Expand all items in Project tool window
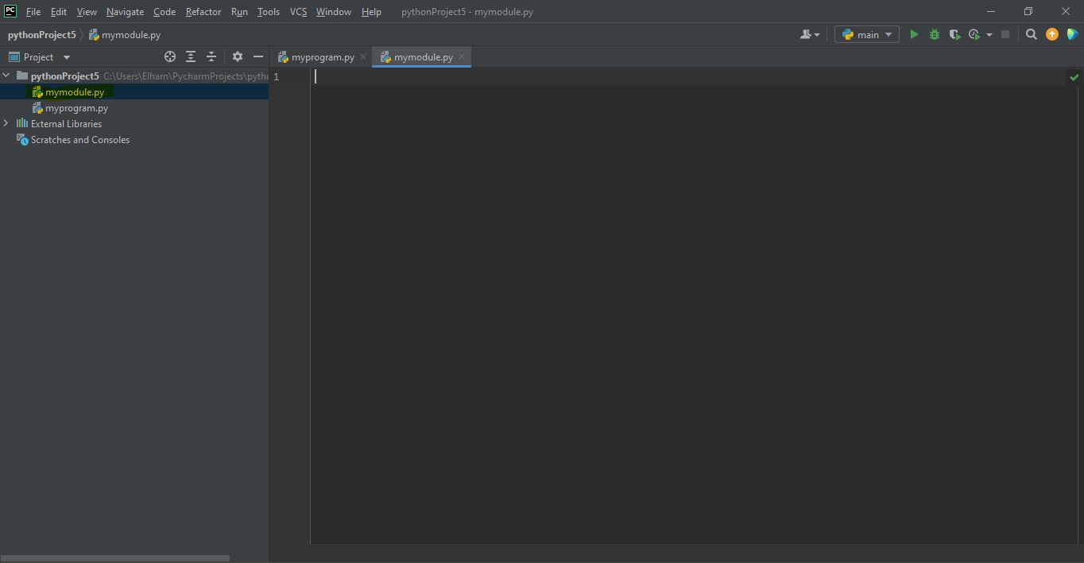 191,56
